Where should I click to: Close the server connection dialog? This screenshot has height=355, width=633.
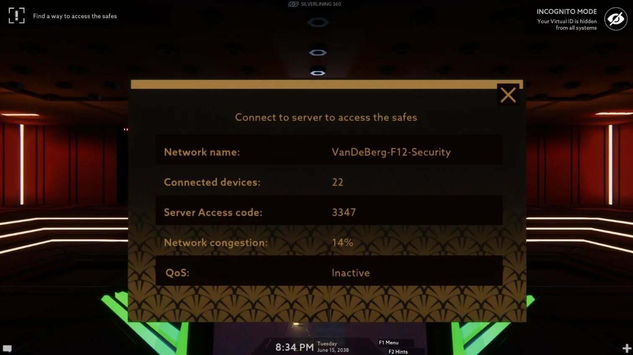pyautogui.click(x=508, y=95)
